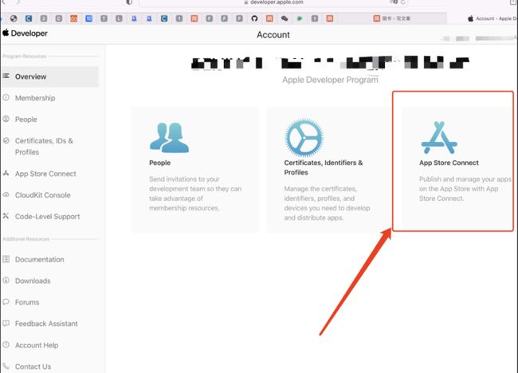Click the Contact Us phone icon
This screenshot has height=373, width=518.
click(6, 366)
